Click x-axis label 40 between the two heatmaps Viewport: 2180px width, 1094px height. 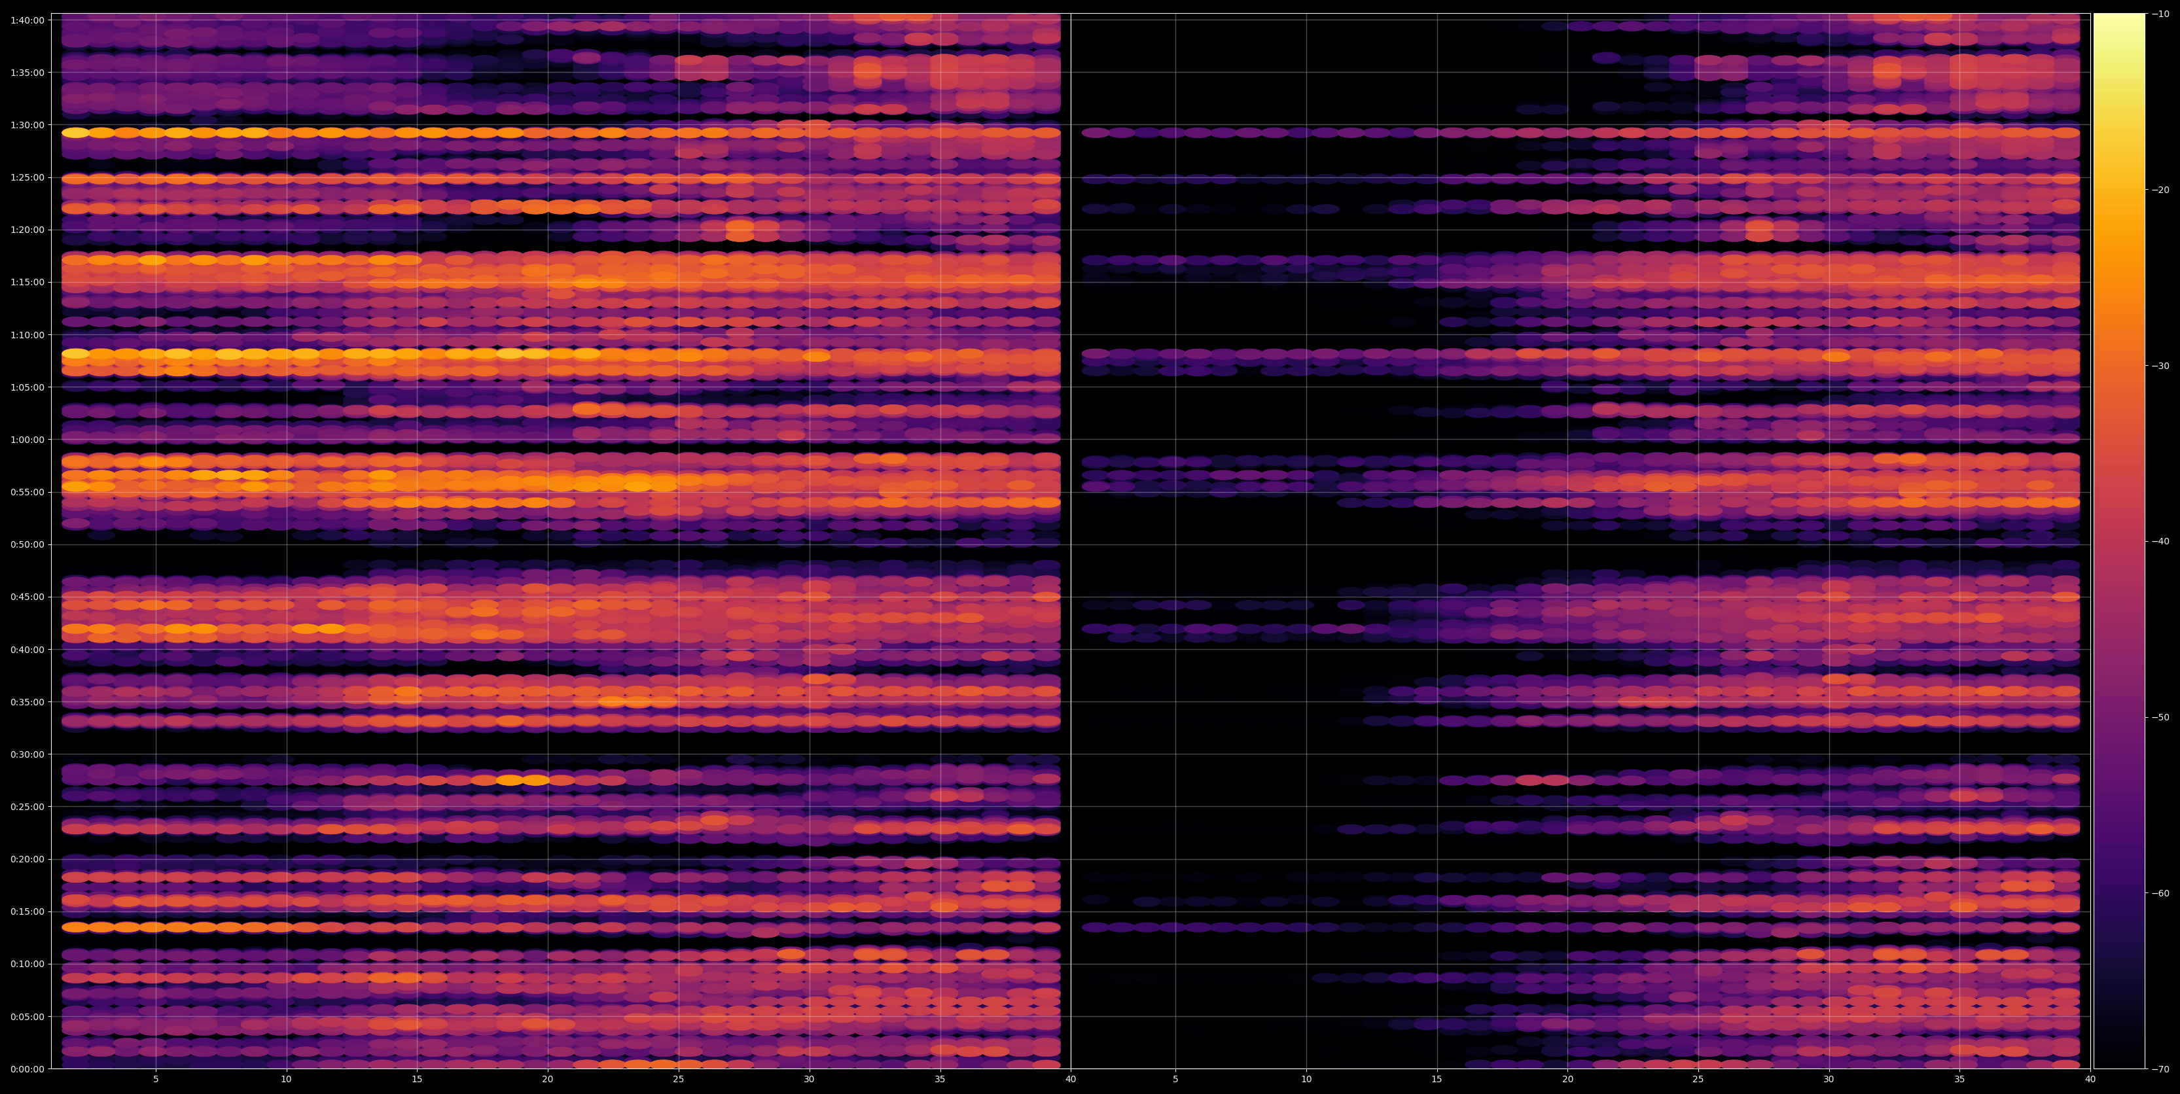[x=1071, y=1080]
